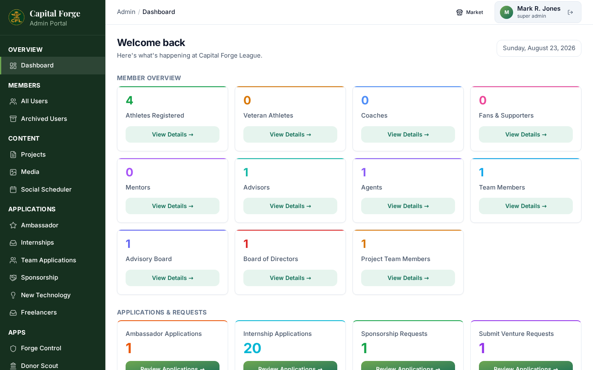Open Team Applications in sidebar
The height and width of the screenshot is (370, 593).
pos(53,260)
